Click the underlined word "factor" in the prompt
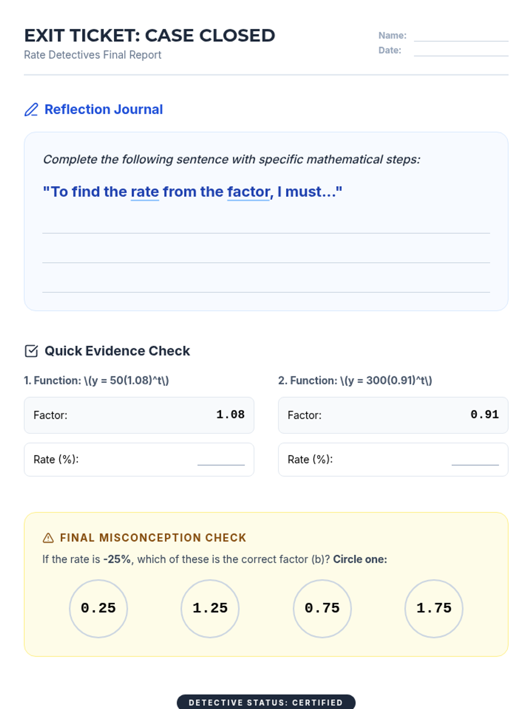 pyautogui.click(x=249, y=192)
